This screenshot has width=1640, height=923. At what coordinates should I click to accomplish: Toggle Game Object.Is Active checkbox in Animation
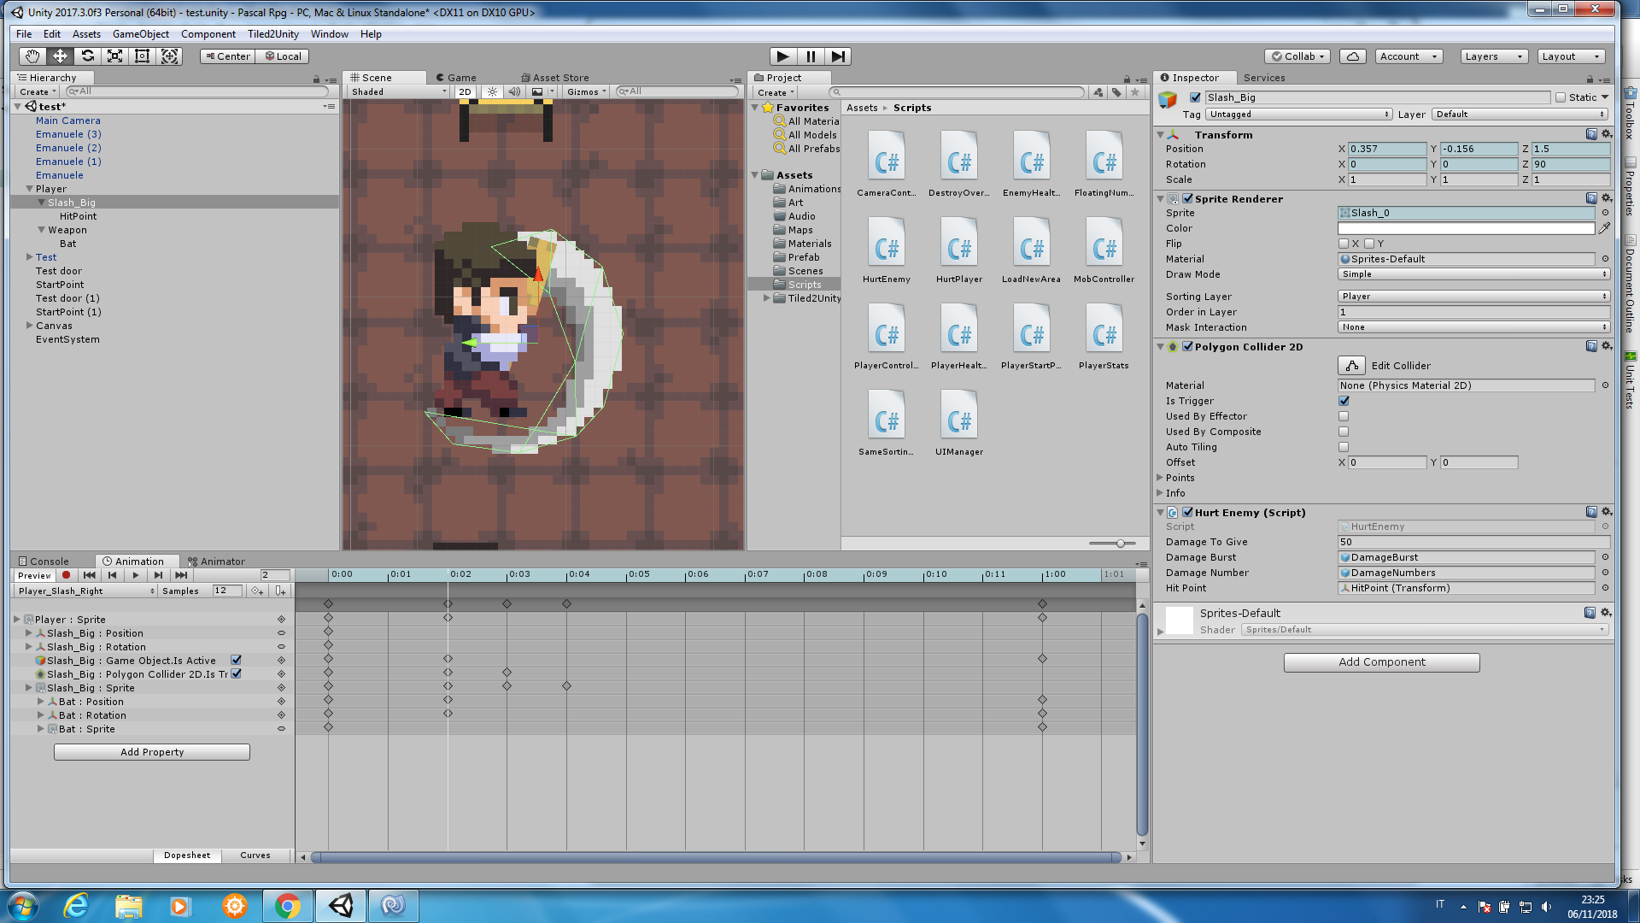[237, 660]
